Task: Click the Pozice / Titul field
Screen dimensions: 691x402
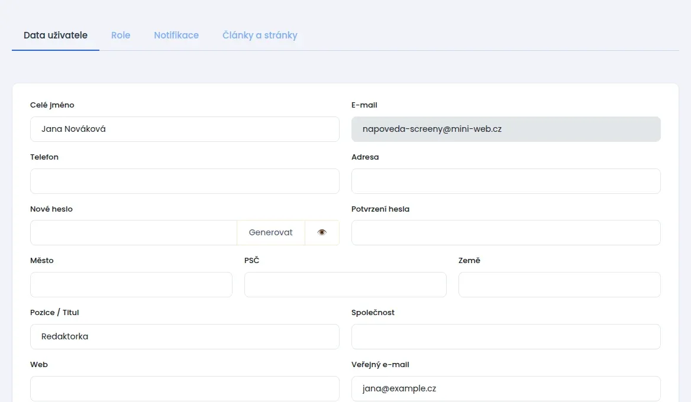Action: tap(185, 336)
